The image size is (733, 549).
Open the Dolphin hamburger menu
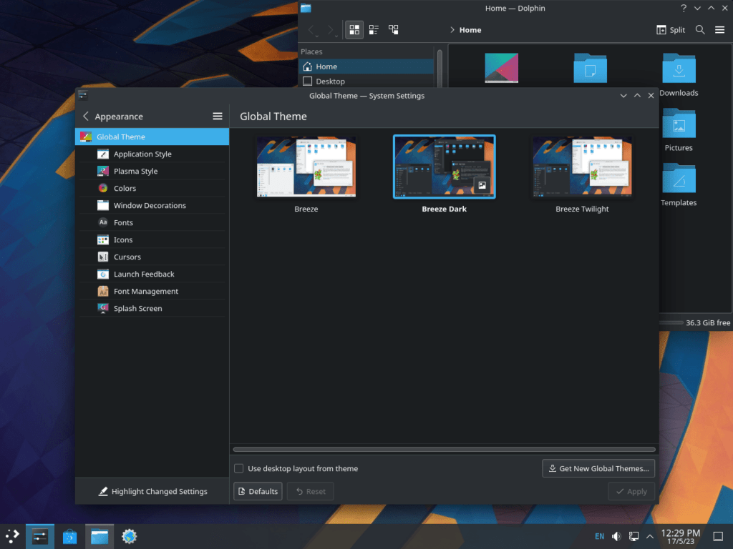[720, 30]
